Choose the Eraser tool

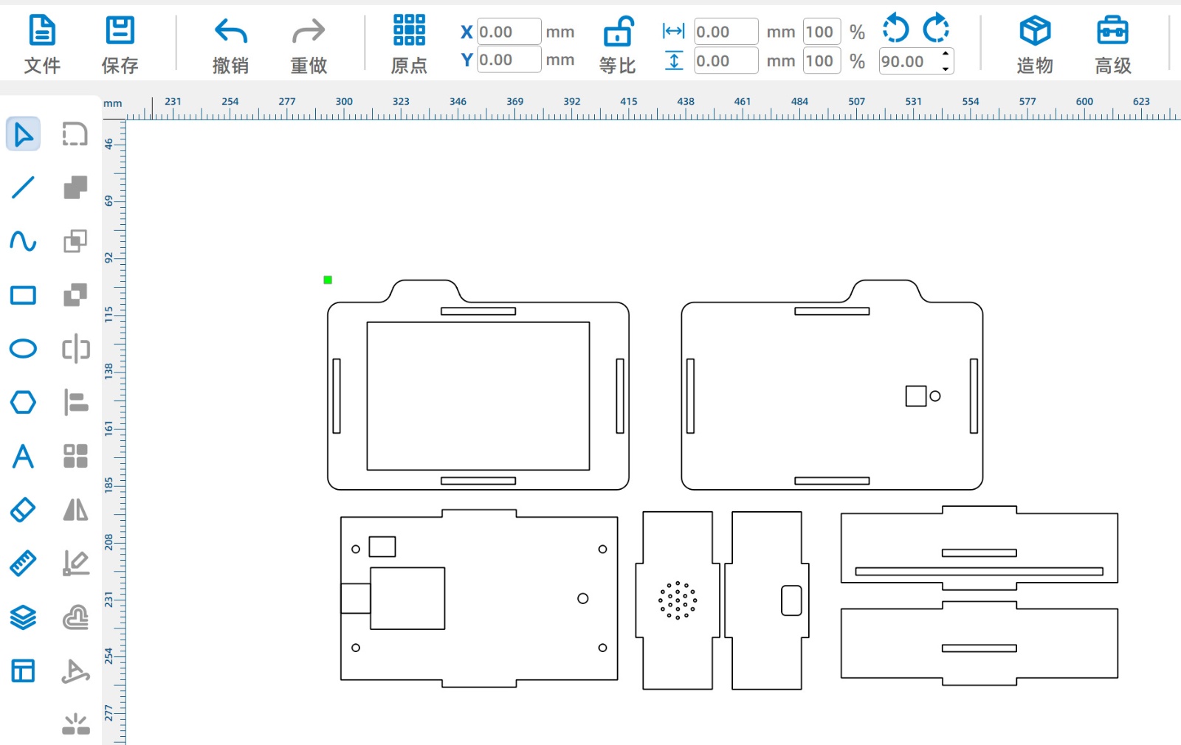(23, 510)
